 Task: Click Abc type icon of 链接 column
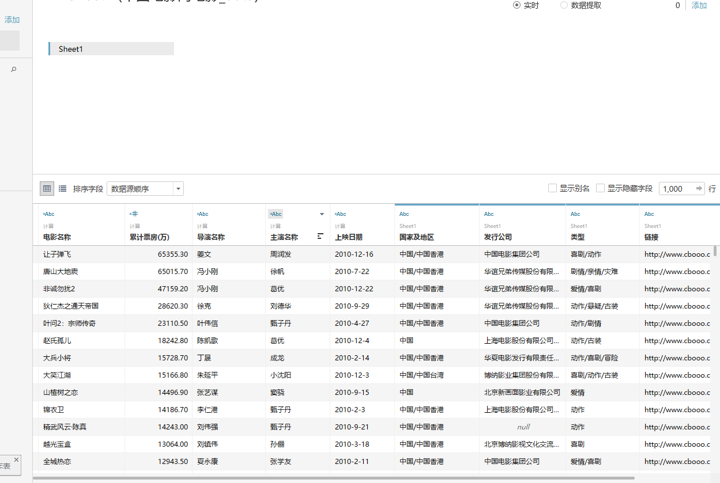pos(649,214)
